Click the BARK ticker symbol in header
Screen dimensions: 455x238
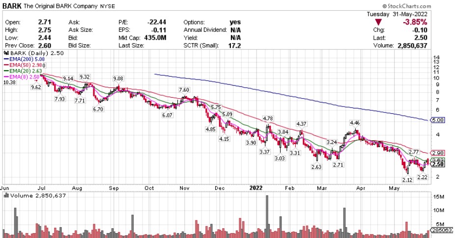(12, 6)
